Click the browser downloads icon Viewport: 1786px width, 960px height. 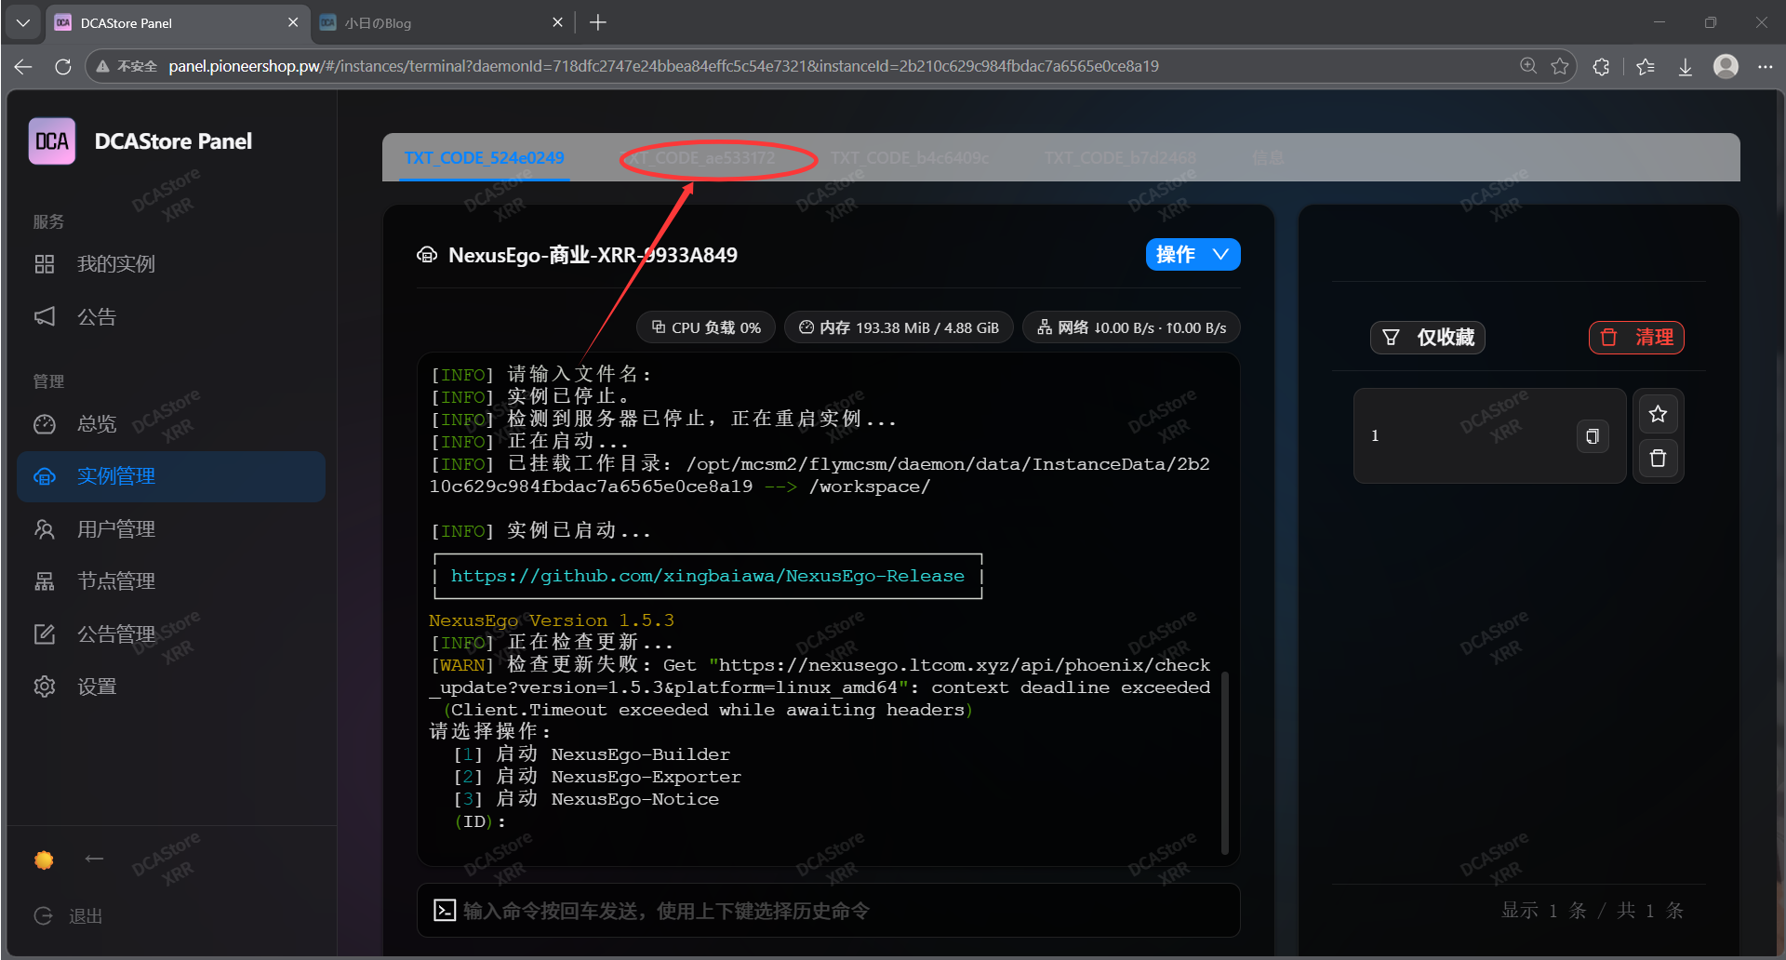tap(1685, 66)
